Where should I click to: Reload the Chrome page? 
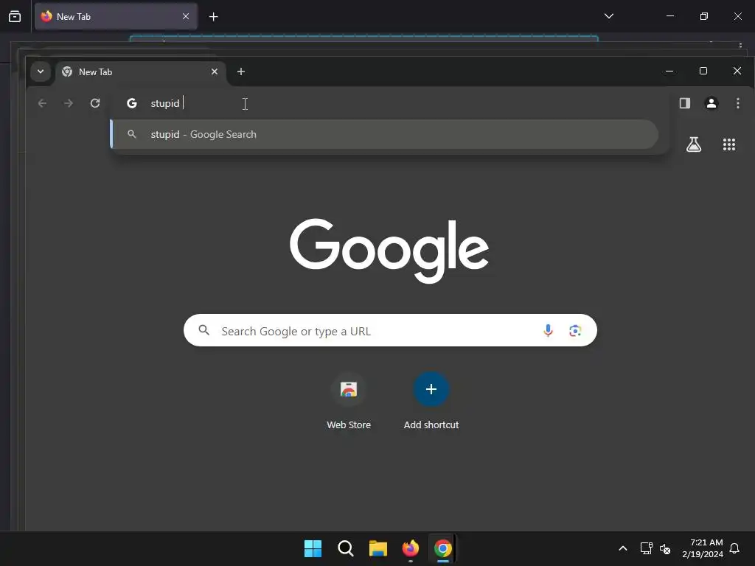pos(95,103)
